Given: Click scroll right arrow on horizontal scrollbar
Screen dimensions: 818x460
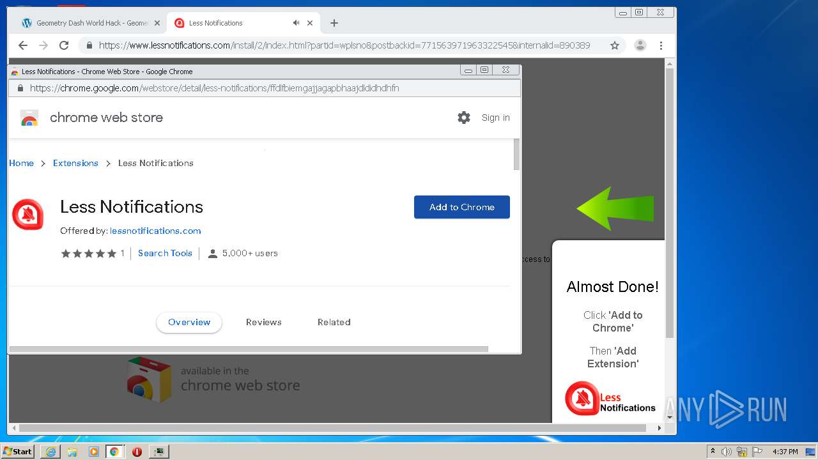Looking at the screenshot, I should tap(660, 428).
